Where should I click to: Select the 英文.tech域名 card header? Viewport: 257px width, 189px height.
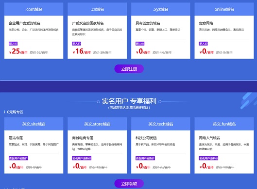161,124
